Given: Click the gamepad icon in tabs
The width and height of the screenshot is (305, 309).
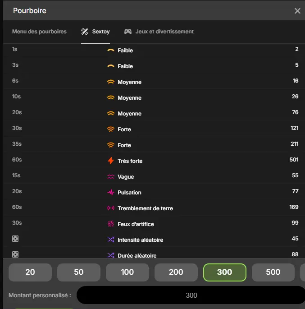Looking at the screenshot, I should [128, 32].
